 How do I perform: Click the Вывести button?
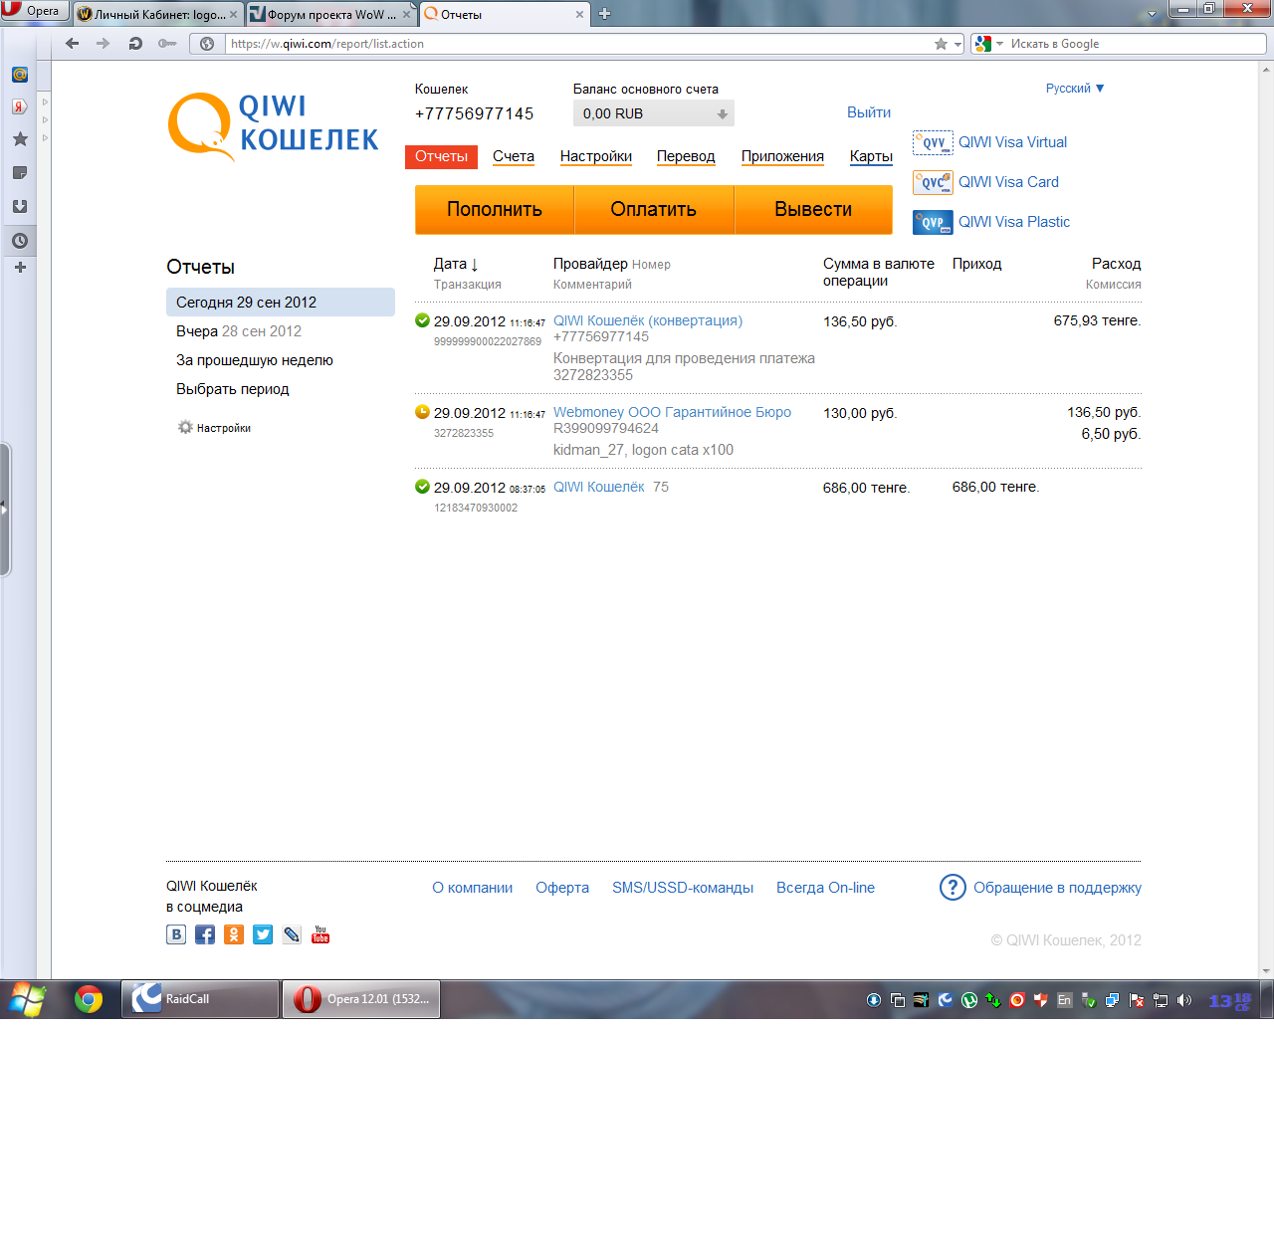pos(813,209)
